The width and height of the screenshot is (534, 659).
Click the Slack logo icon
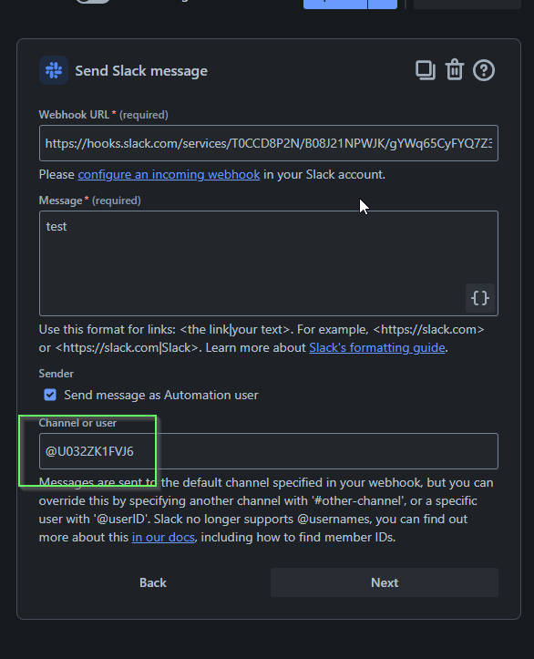coord(54,70)
